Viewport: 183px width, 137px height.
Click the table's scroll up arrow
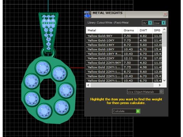click(164, 30)
